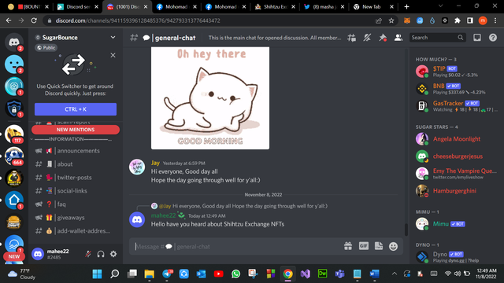504x283 pixels.
Task: Open GasTracker bot member profile
Action: click(456, 106)
